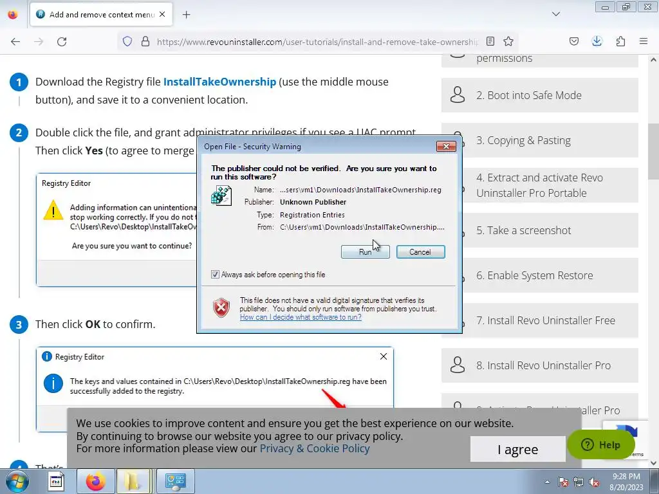The image size is (659, 494).
Task: Open the Firefox hamburger menu
Action: pos(644,41)
